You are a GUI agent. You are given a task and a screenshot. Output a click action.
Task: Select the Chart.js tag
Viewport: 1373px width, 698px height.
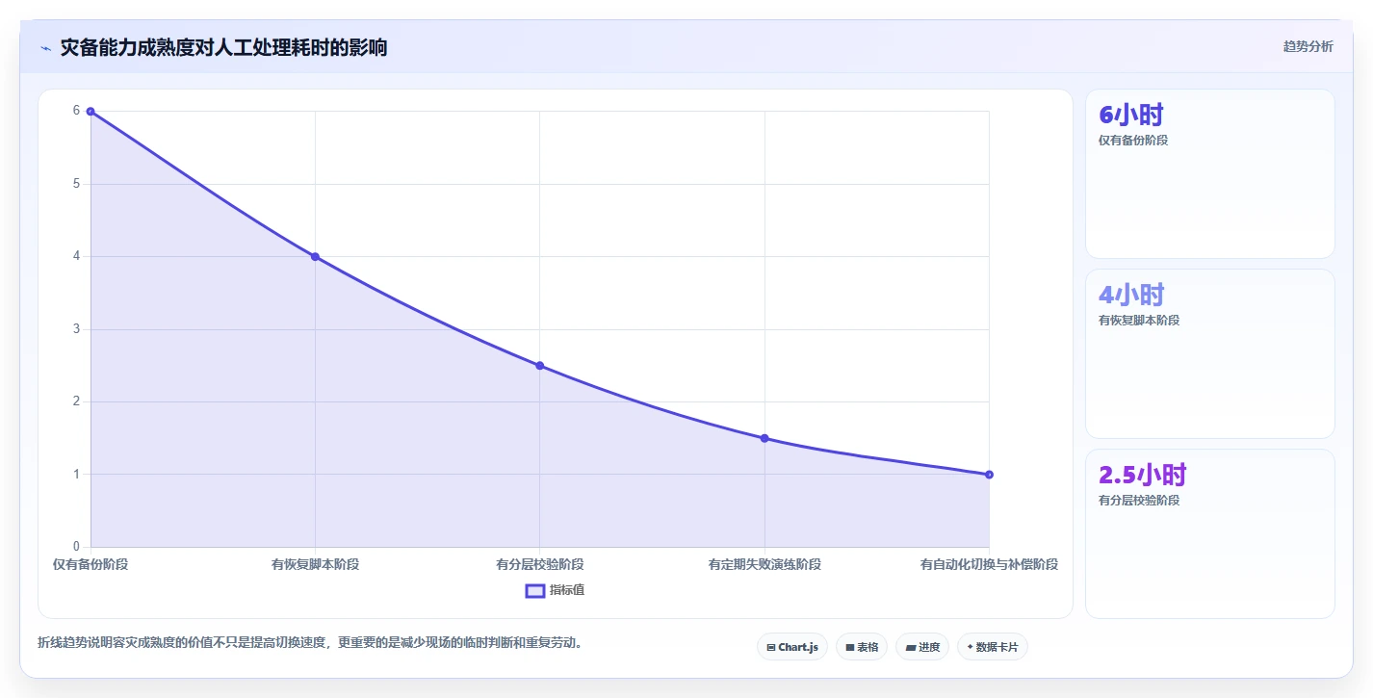click(792, 647)
